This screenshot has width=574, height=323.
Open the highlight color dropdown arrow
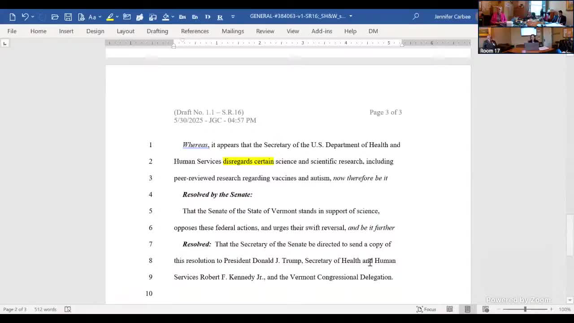[x=117, y=17]
